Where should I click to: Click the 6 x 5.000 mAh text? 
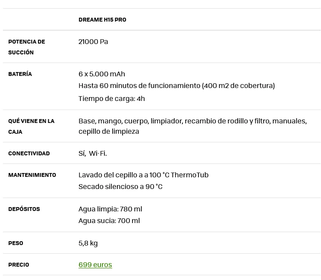coord(102,74)
